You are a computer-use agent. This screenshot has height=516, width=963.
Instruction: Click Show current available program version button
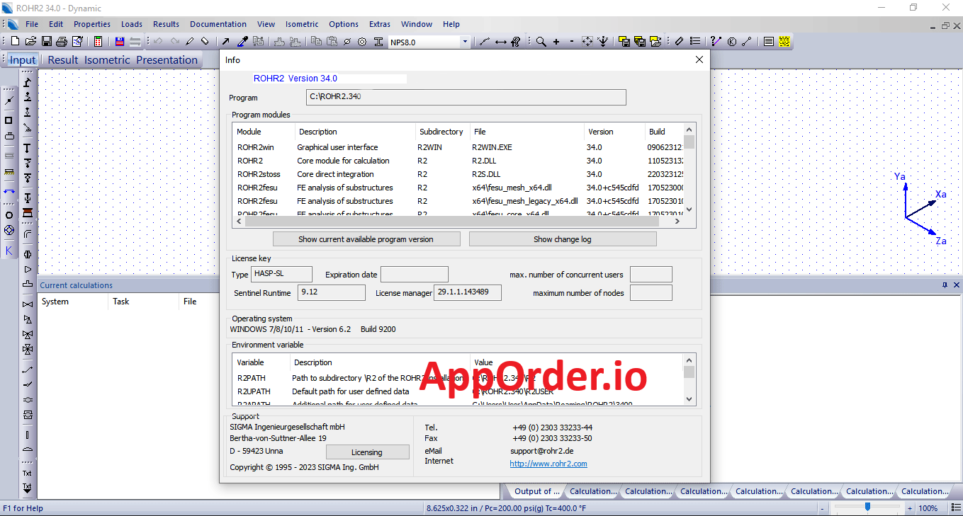point(366,239)
